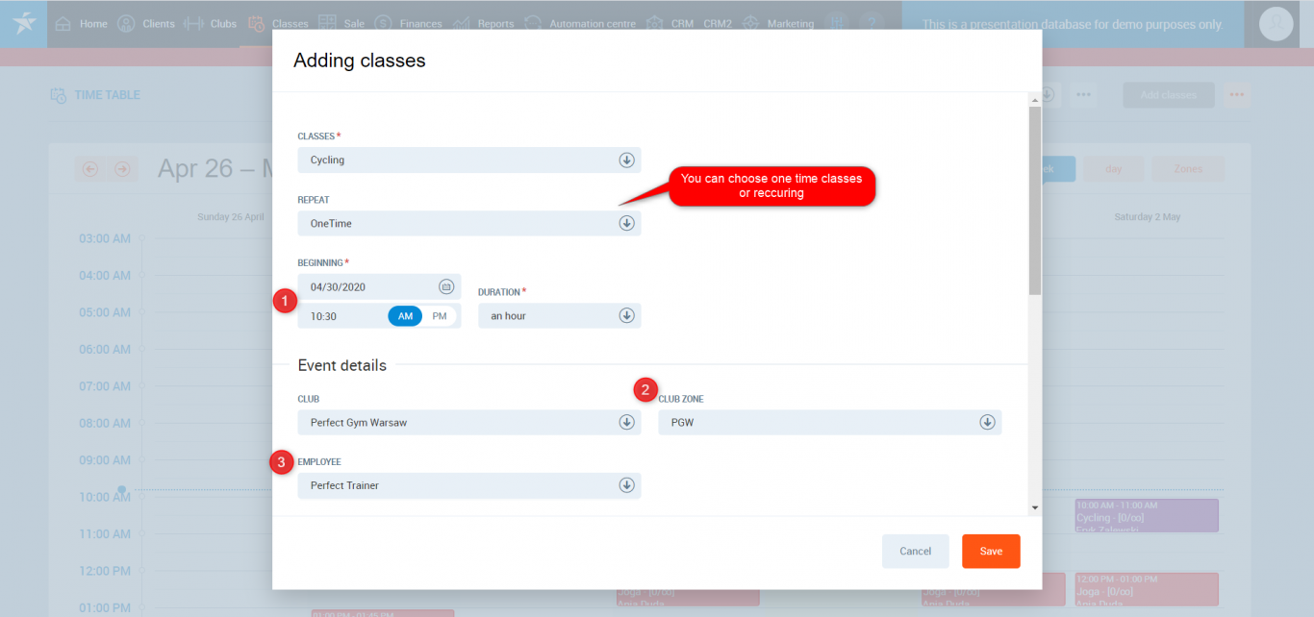Switch the time toggle to PM
The image size is (1314, 617).
[x=440, y=316]
